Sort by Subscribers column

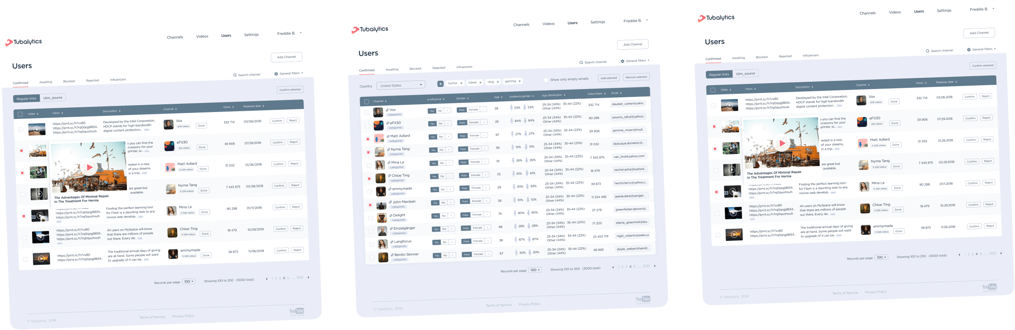[x=605, y=93]
